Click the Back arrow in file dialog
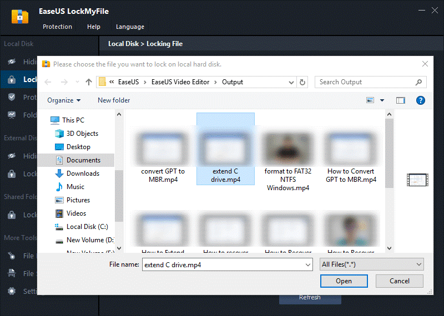 [48, 82]
